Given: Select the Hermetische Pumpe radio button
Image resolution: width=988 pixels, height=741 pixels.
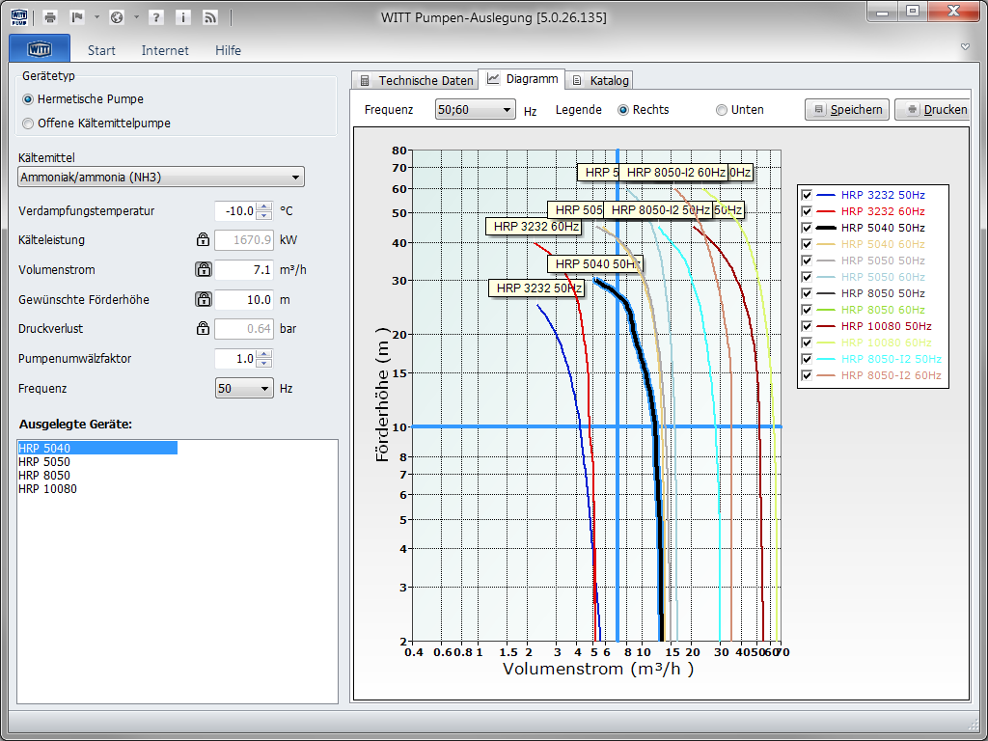Looking at the screenshot, I should coord(28,99).
